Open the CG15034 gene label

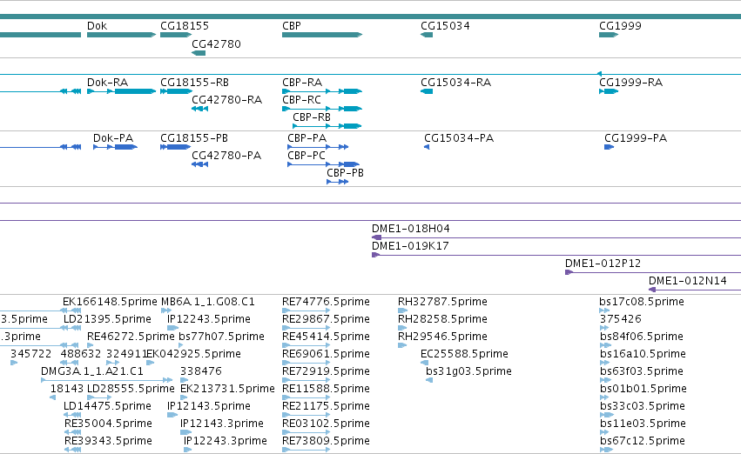pyautogui.click(x=445, y=26)
